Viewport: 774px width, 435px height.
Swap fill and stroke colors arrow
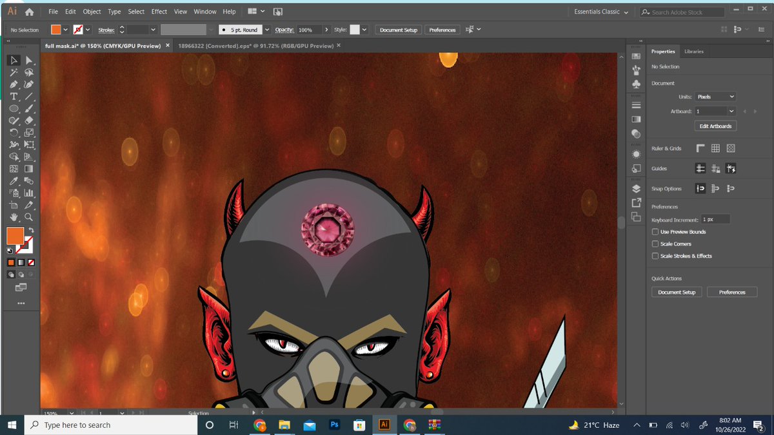pos(31,230)
